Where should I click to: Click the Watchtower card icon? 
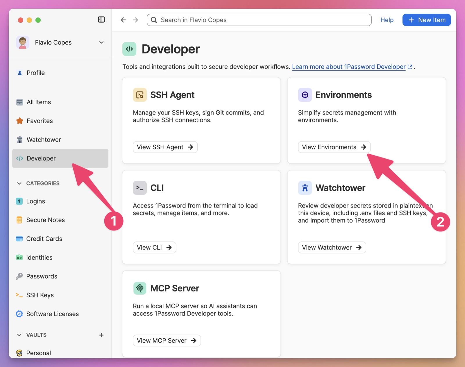[305, 188]
